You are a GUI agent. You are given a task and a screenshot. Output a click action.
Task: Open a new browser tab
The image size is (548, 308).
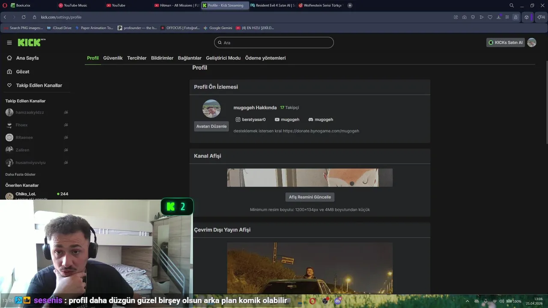click(350, 5)
